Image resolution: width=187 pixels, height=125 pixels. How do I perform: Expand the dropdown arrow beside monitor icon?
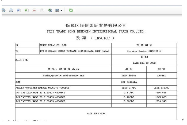coord(61,10)
